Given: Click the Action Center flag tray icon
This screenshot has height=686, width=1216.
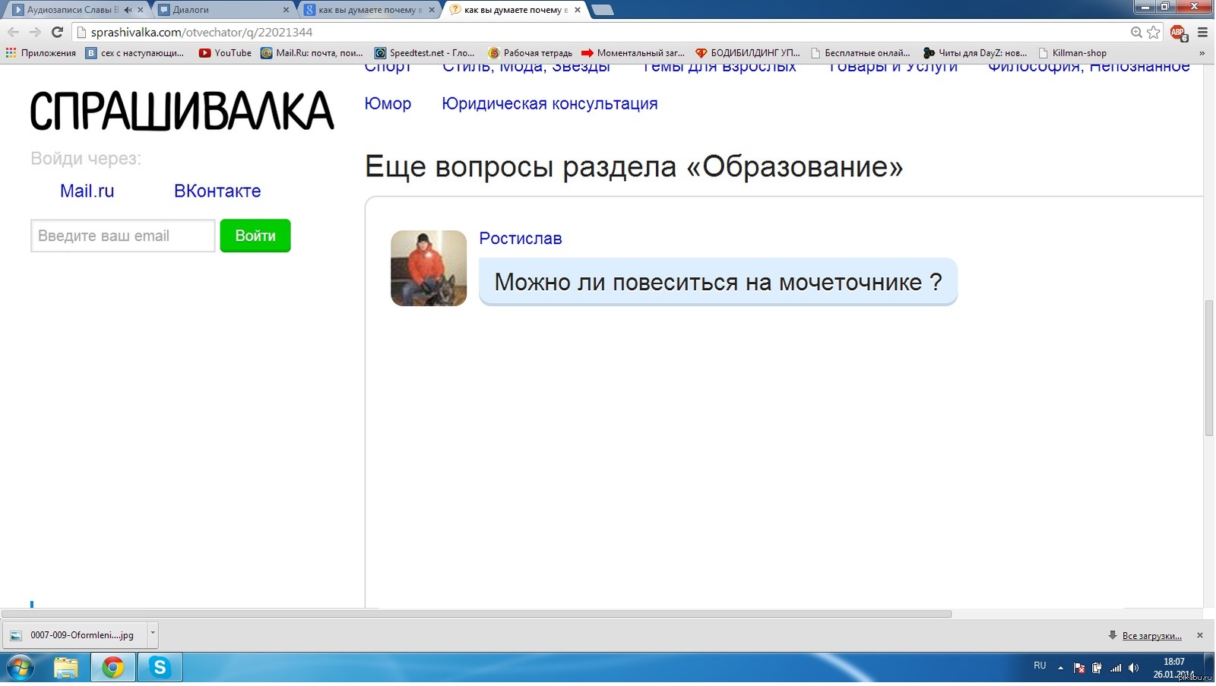Looking at the screenshot, I should (1078, 668).
